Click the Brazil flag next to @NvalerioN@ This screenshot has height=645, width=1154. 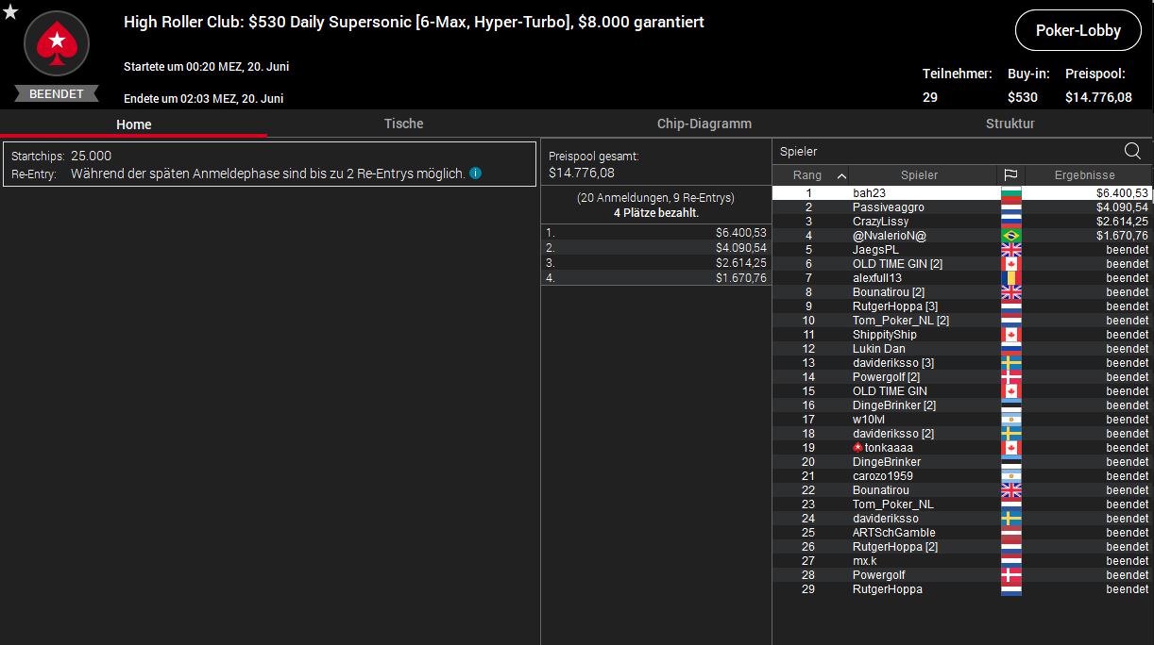click(x=1010, y=236)
